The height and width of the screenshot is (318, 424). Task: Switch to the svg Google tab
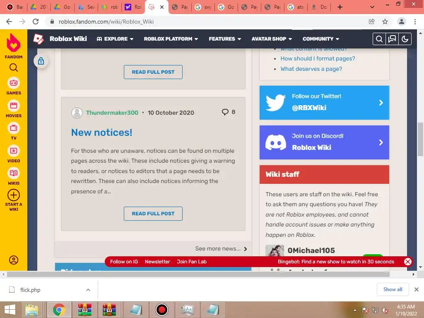coord(203,7)
